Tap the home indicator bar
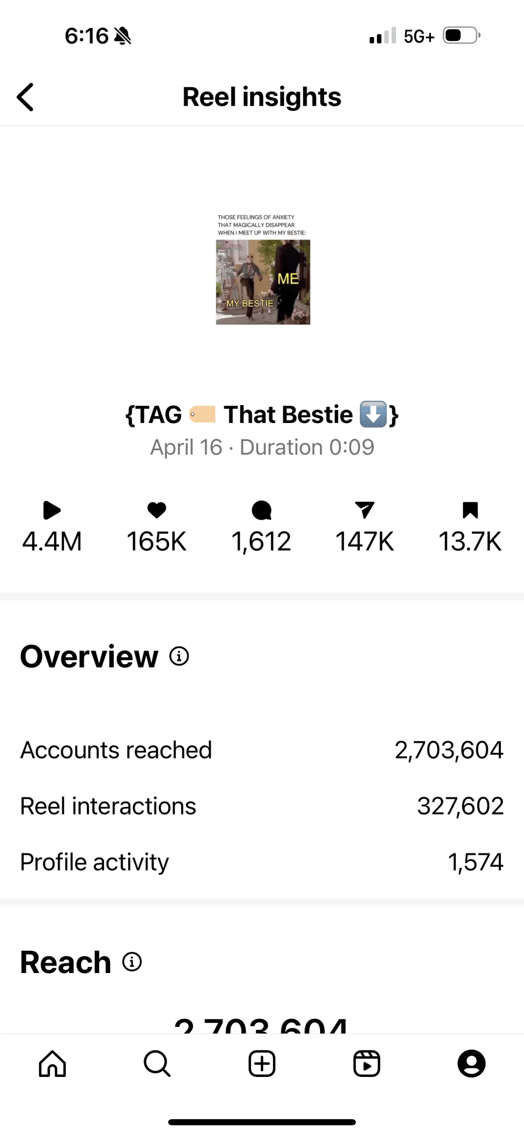The height and width of the screenshot is (1135, 524). click(x=262, y=1122)
